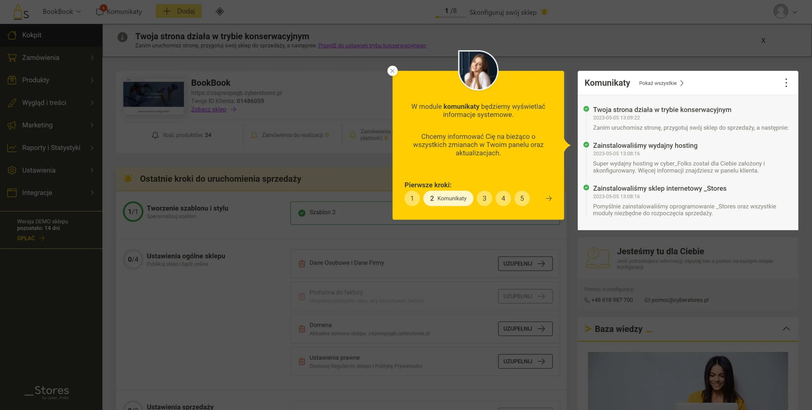The image size is (812, 410).
Task: Click clipboard icon for Ustawienia prawne row
Action: [302, 361]
